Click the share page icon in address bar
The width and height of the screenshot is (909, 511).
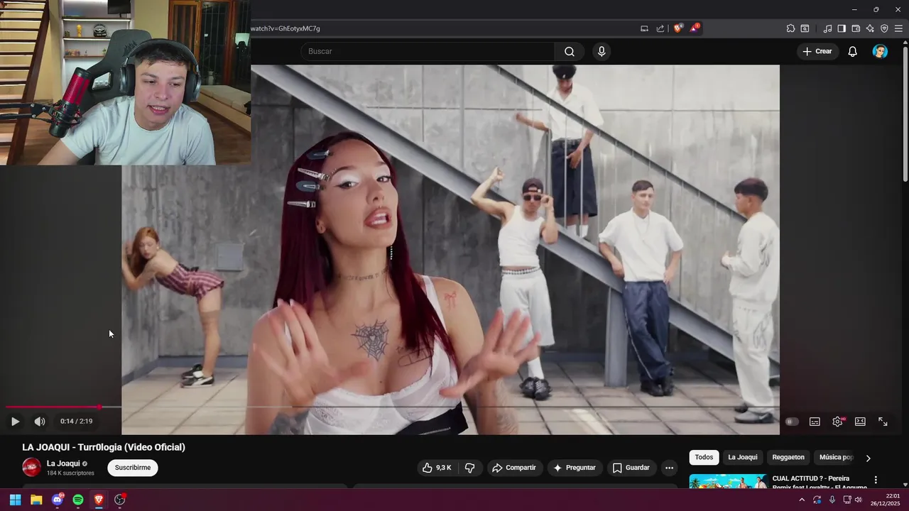660,28
